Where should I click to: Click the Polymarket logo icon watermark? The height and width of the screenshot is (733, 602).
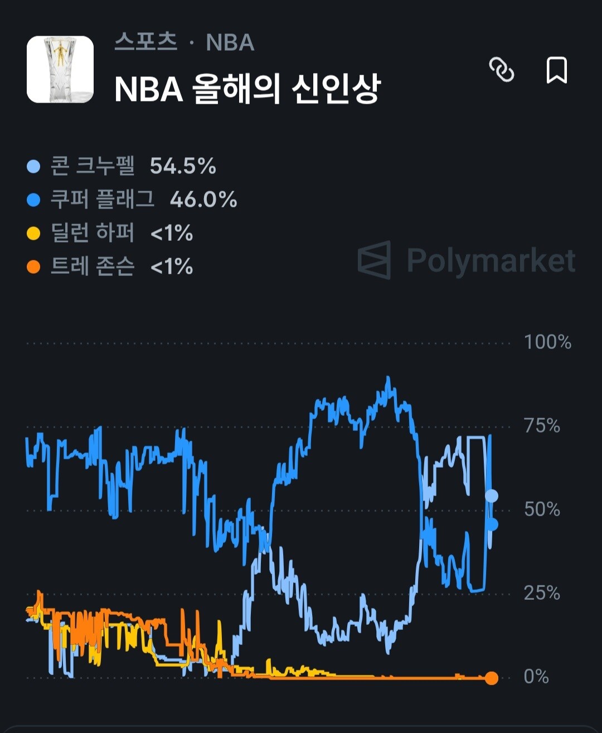click(374, 260)
